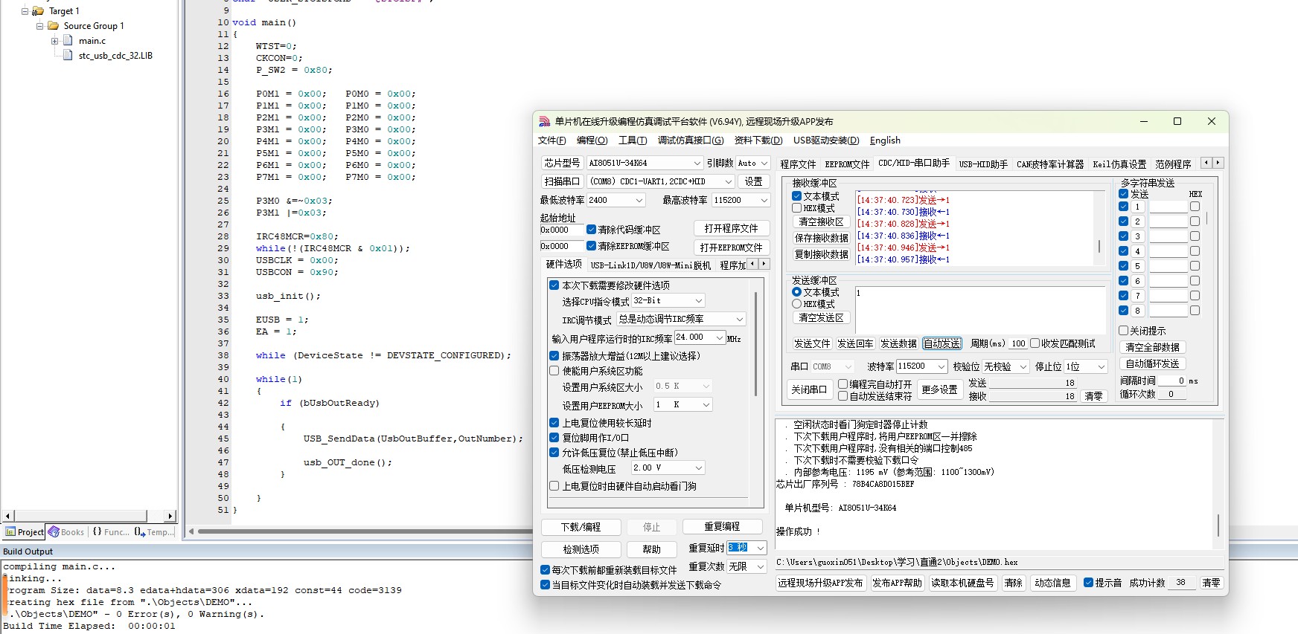Screen dimensions: 1298x634
Task: Enable 关闭提示 checkbox
Action: [1124, 331]
